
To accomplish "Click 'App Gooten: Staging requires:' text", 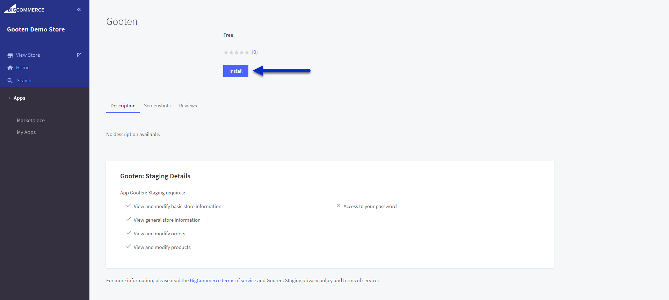I will tap(153, 193).
